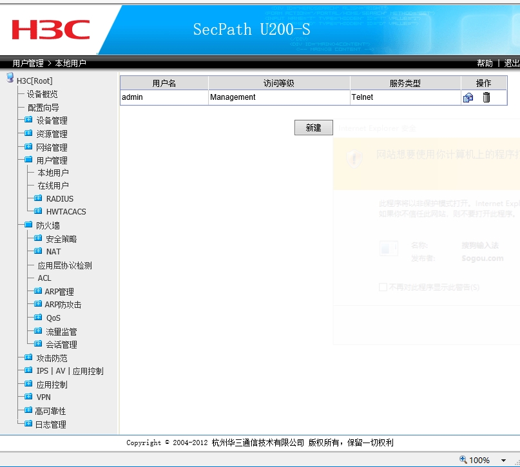Expand the QoS folder icon

point(38,317)
